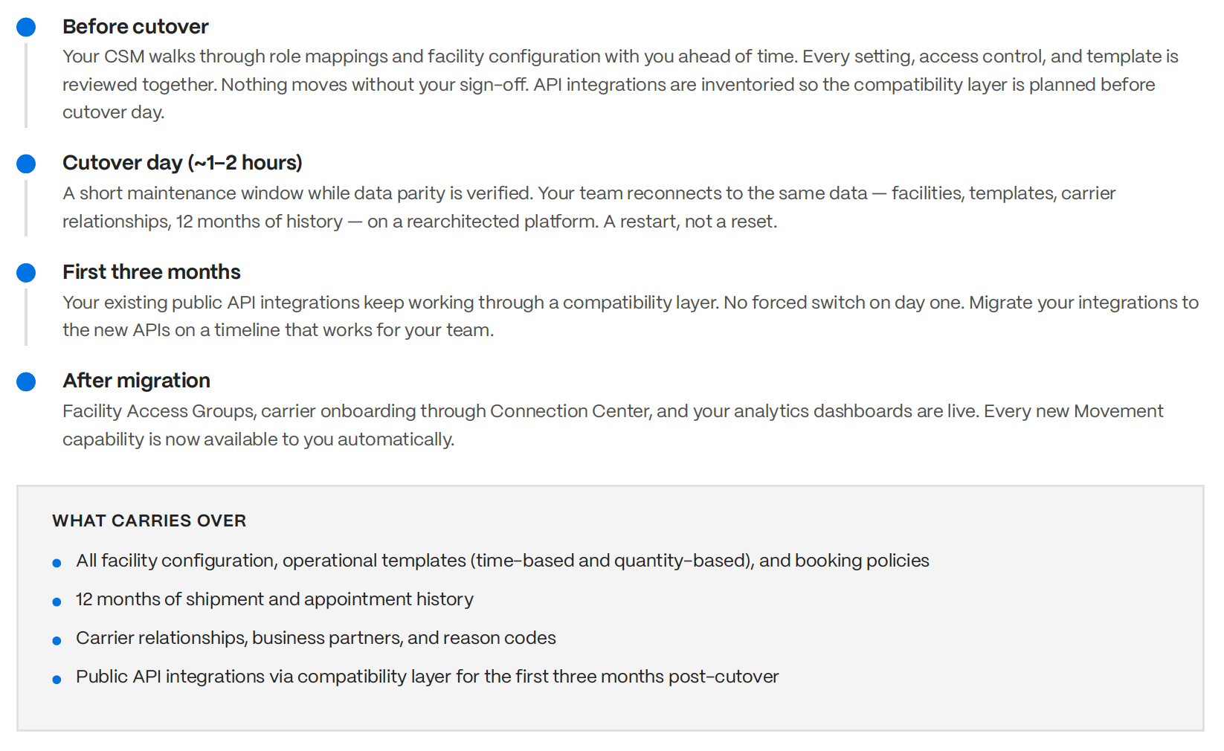Click the WHAT CARRIES OVER title
Viewport: 1224px width, 751px height.
[x=149, y=520]
